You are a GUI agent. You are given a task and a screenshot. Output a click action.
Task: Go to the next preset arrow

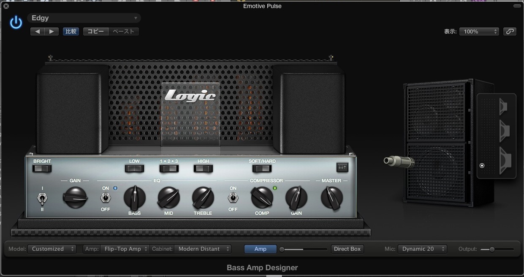click(x=52, y=31)
